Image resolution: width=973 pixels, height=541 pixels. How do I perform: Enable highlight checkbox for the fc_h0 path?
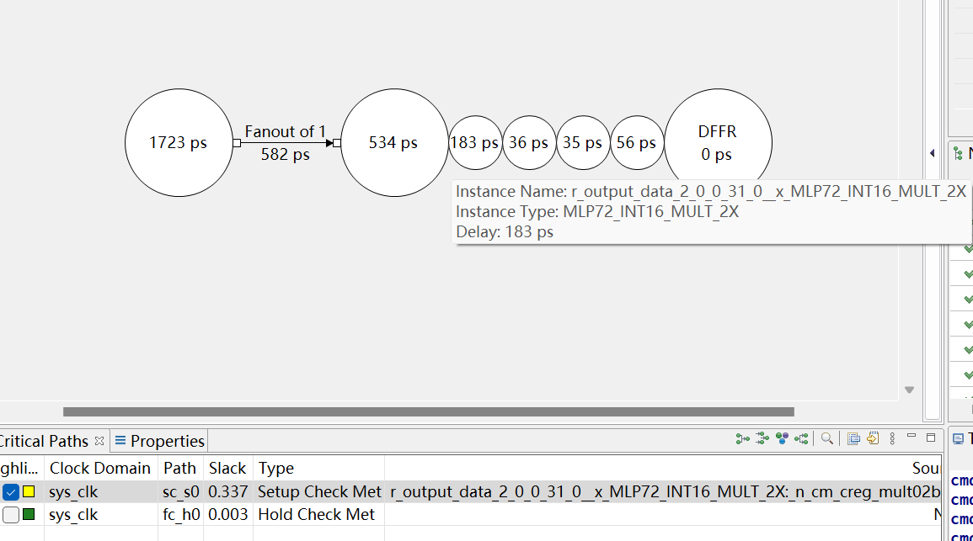pyautogui.click(x=11, y=514)
